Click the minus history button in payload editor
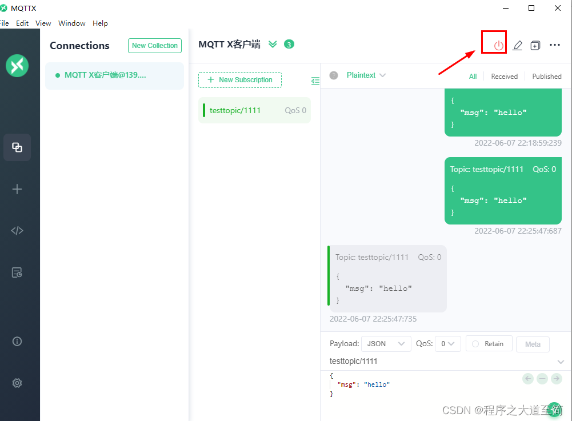The height and width of the screenshot is (421, 572). 542,379
